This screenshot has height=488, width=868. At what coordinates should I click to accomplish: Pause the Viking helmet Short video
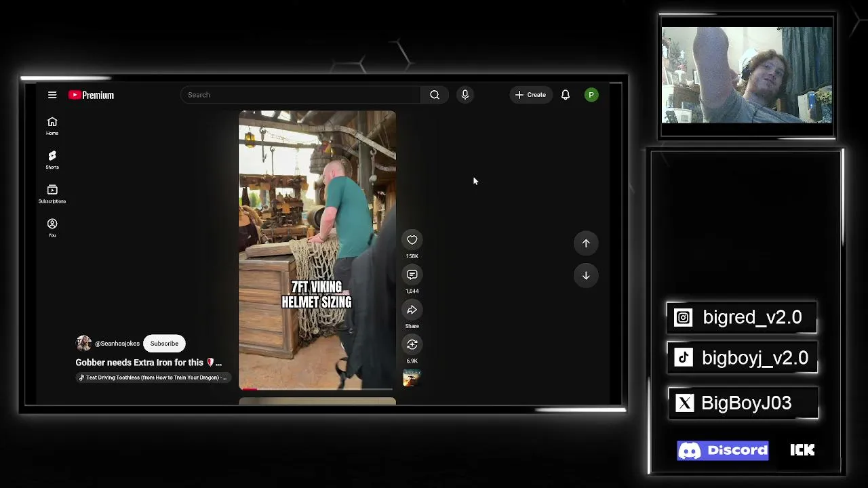317,250
